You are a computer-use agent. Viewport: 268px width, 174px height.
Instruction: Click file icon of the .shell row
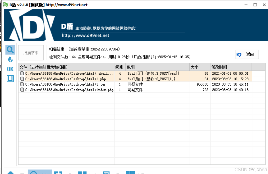tap(22, 73)
